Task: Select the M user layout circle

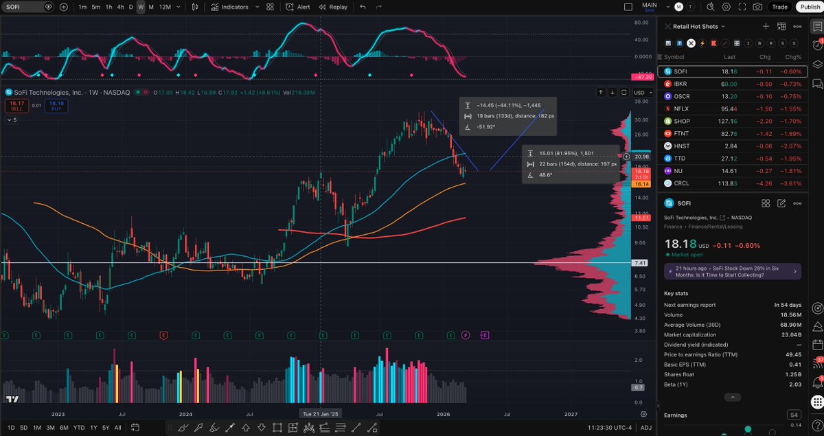Action: [x=678, y=7]
